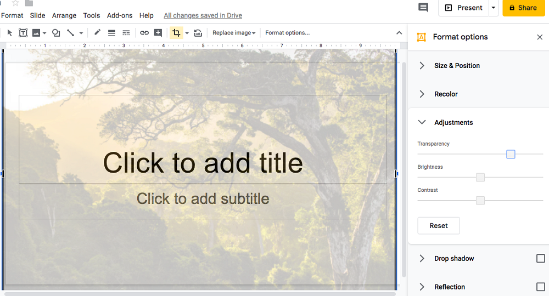The height and width of the screenshot is (296, 549).
Task: Select the arrow cursor tool
Action: coord(9,33)
